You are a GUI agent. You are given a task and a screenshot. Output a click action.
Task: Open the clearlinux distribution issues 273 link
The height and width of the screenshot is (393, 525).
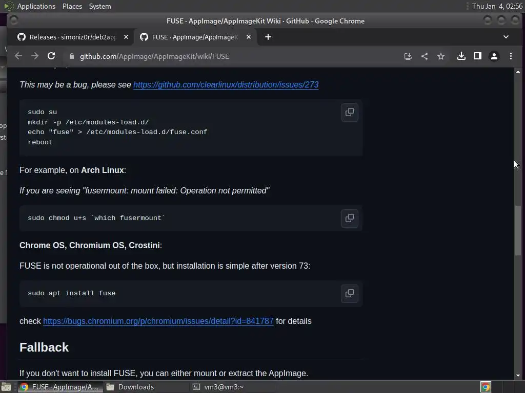(226, 84)
